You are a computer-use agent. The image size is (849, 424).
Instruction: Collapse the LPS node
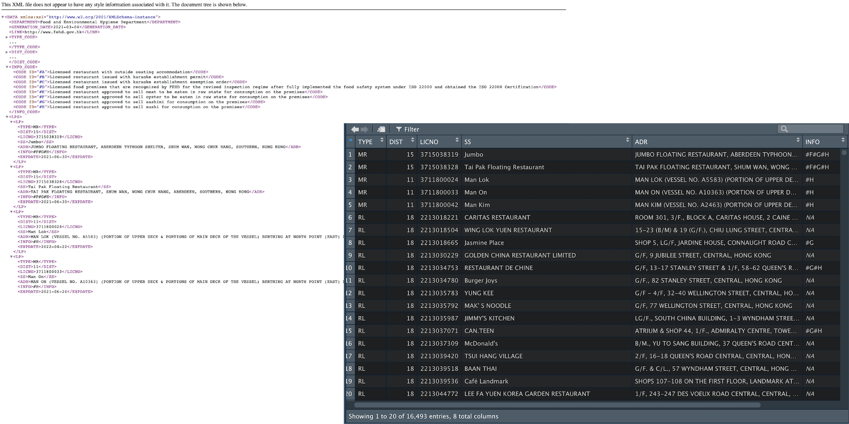[x=6, y=117]
